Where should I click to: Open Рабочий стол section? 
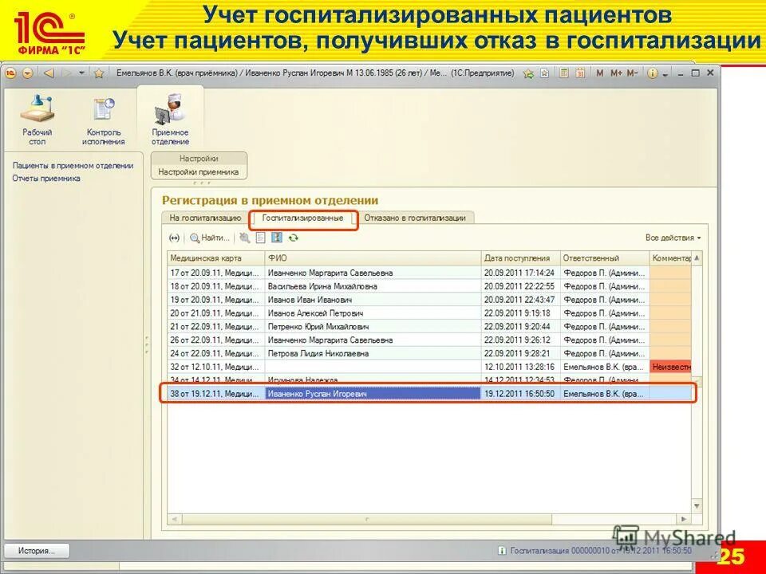[38, 120]
